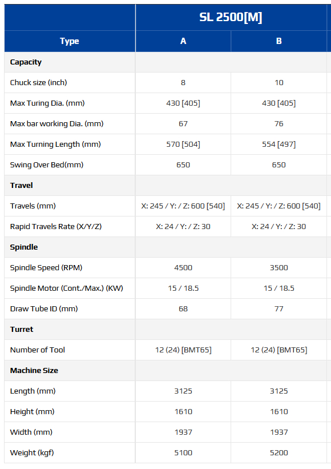Click the Number of Tool label

[37, 350]
